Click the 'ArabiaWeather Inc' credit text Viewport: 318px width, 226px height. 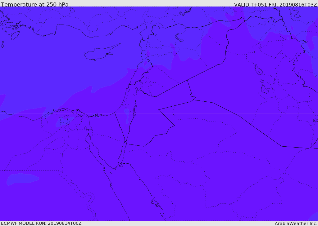296,224
